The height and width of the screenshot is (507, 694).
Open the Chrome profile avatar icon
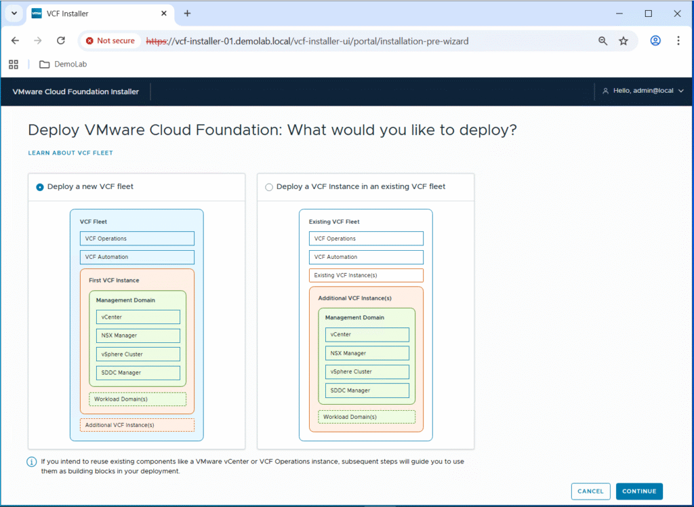pos(655,41)
